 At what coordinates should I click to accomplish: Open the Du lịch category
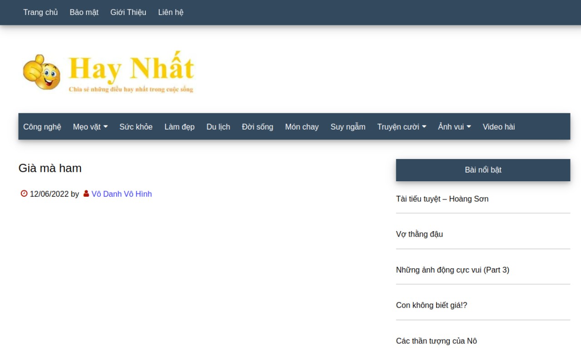click(x=218, y=127)
